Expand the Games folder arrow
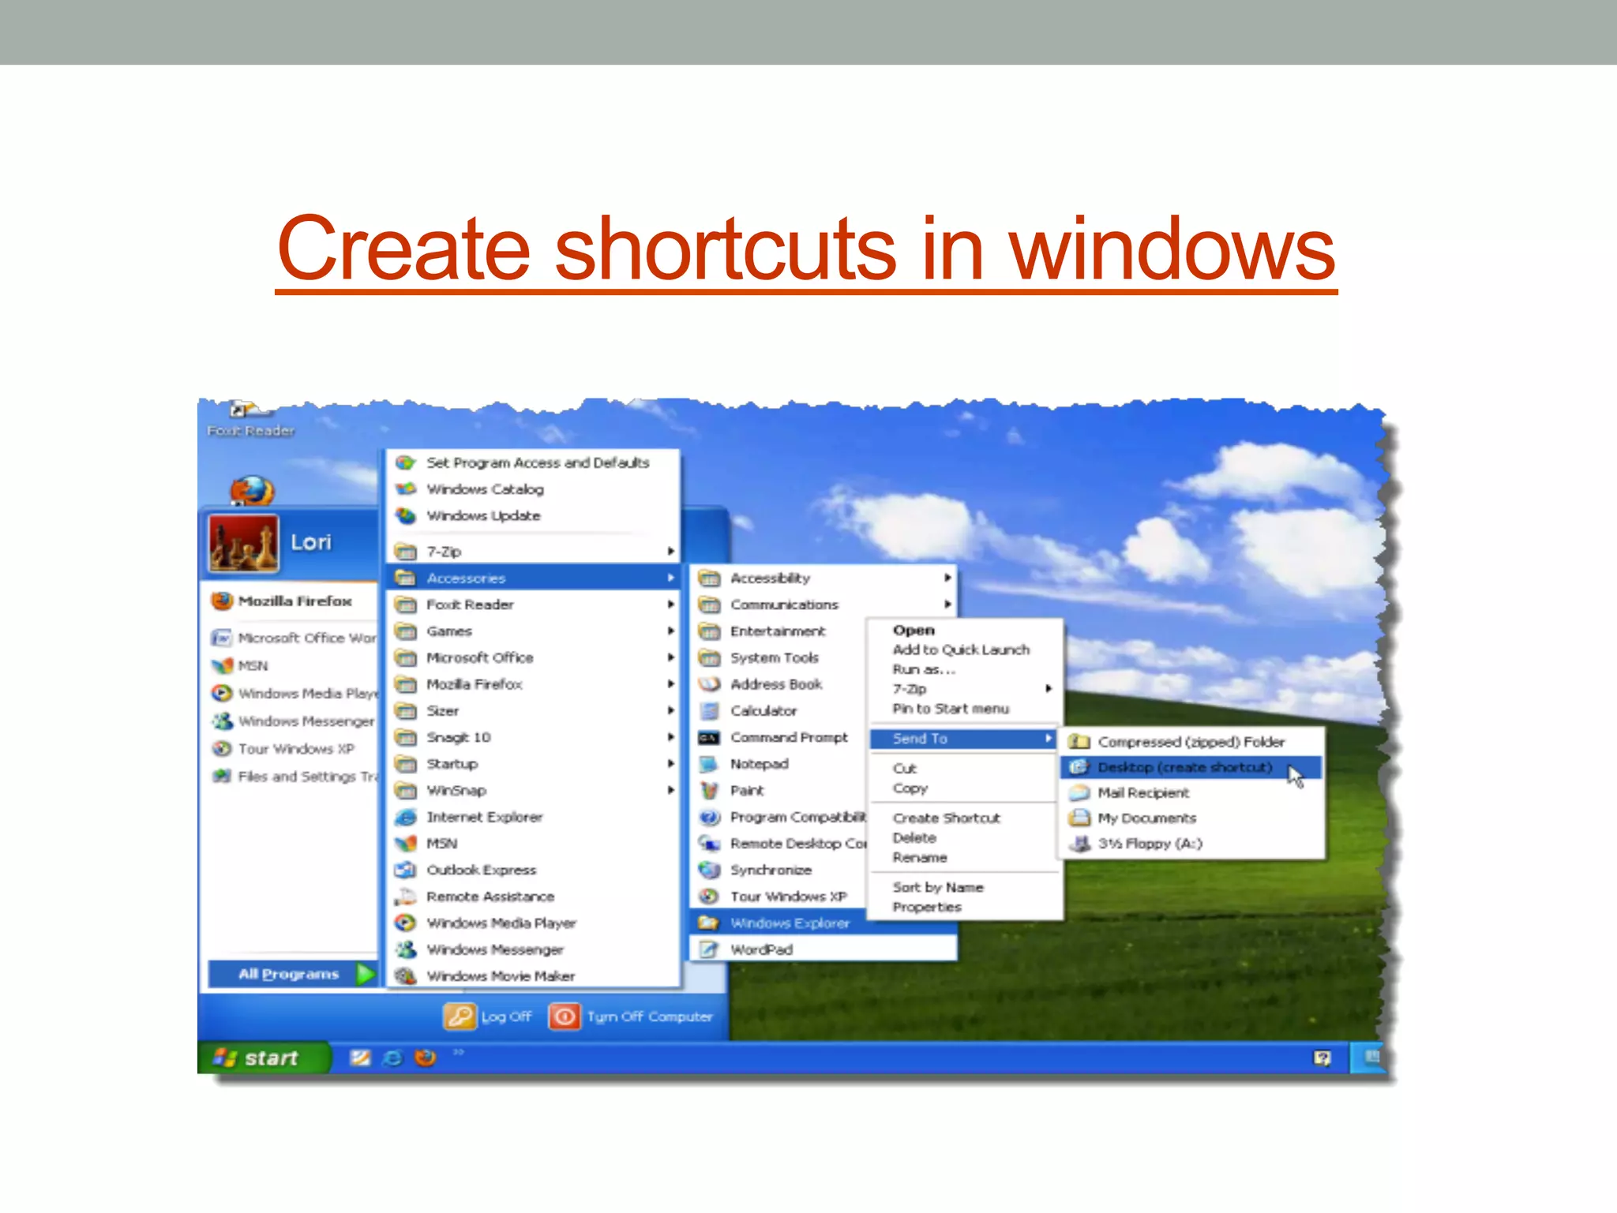 tap(670, 631)
